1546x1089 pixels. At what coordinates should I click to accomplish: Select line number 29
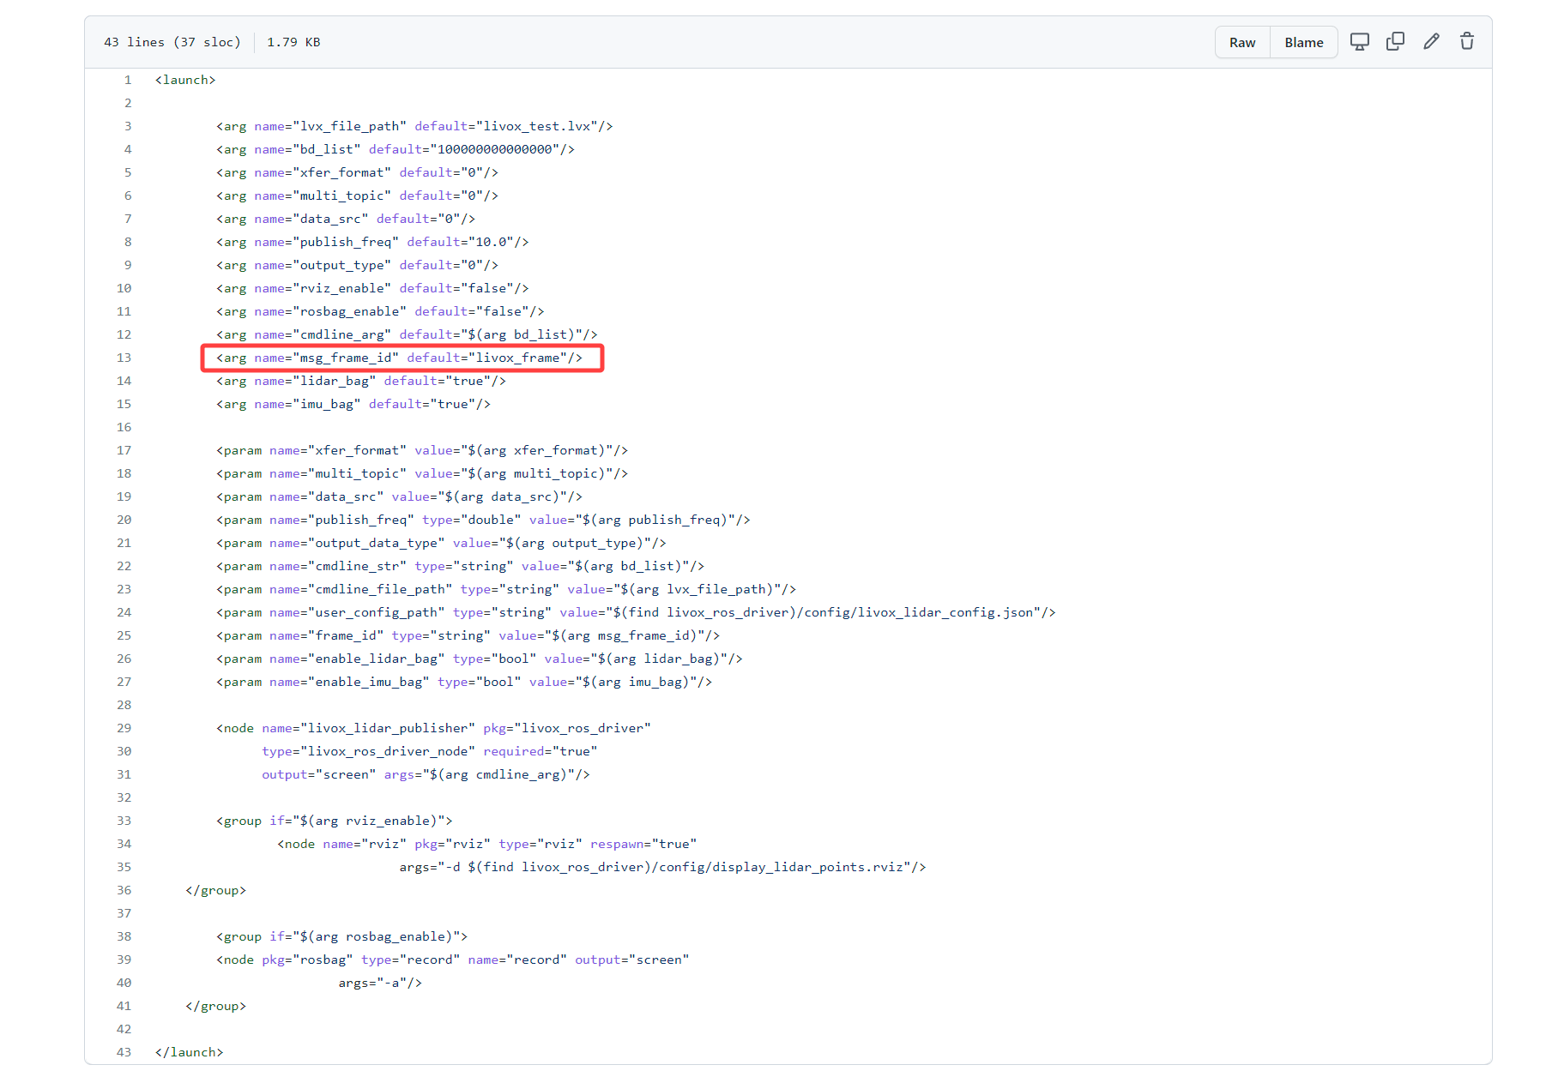pyautogui.click(x=124, y=728)
